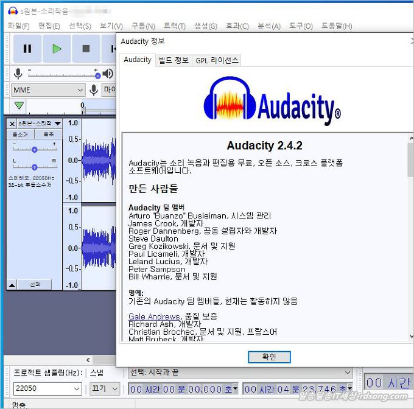Open the 트랙(T) menu
Image resolution: width=414 pixels, height=409 pixels.
click(175, 26)
